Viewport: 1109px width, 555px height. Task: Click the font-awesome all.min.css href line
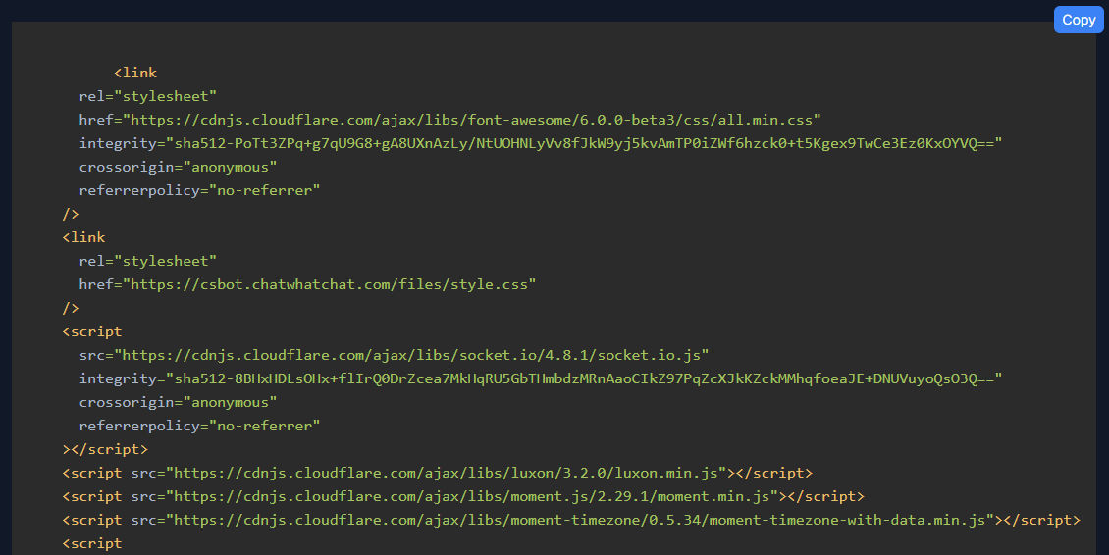tap(449, 120)
